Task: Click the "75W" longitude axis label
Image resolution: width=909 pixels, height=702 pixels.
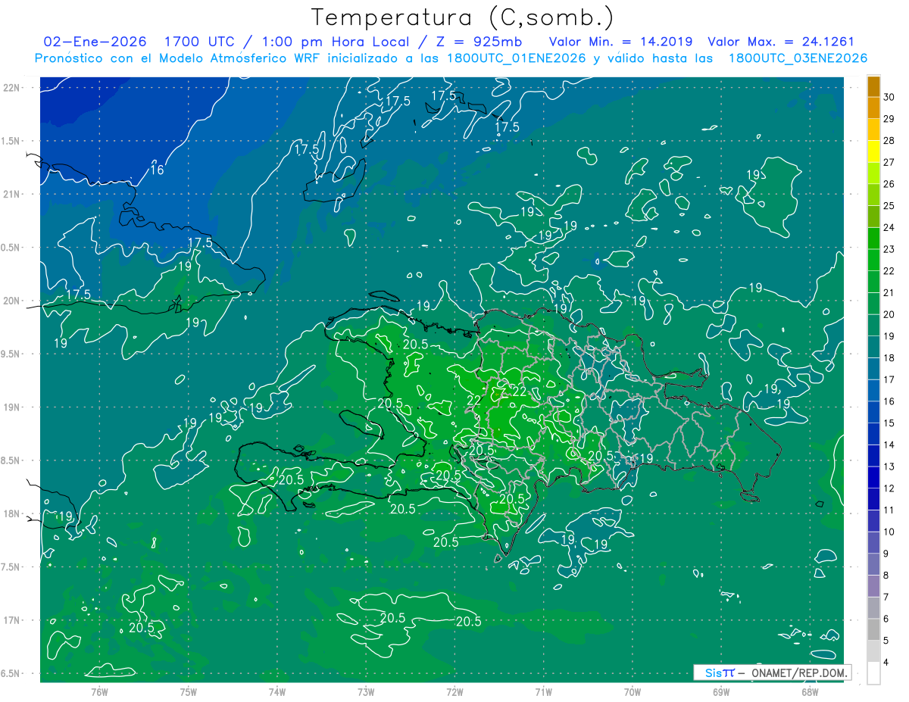Action: (x=189, y=691)
